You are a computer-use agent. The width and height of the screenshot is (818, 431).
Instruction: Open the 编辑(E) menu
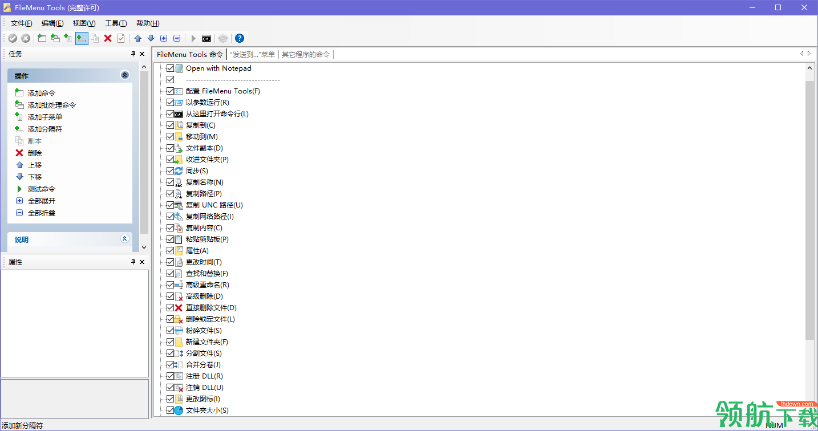52,23
